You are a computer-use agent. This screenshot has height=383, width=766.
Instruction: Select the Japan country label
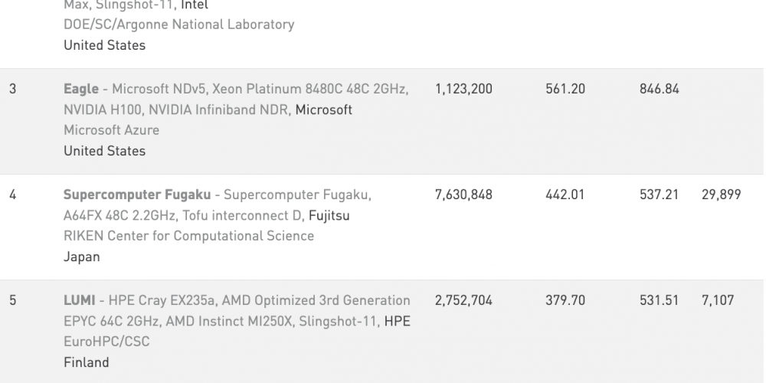pyautogui.click(x=82, y=257)
